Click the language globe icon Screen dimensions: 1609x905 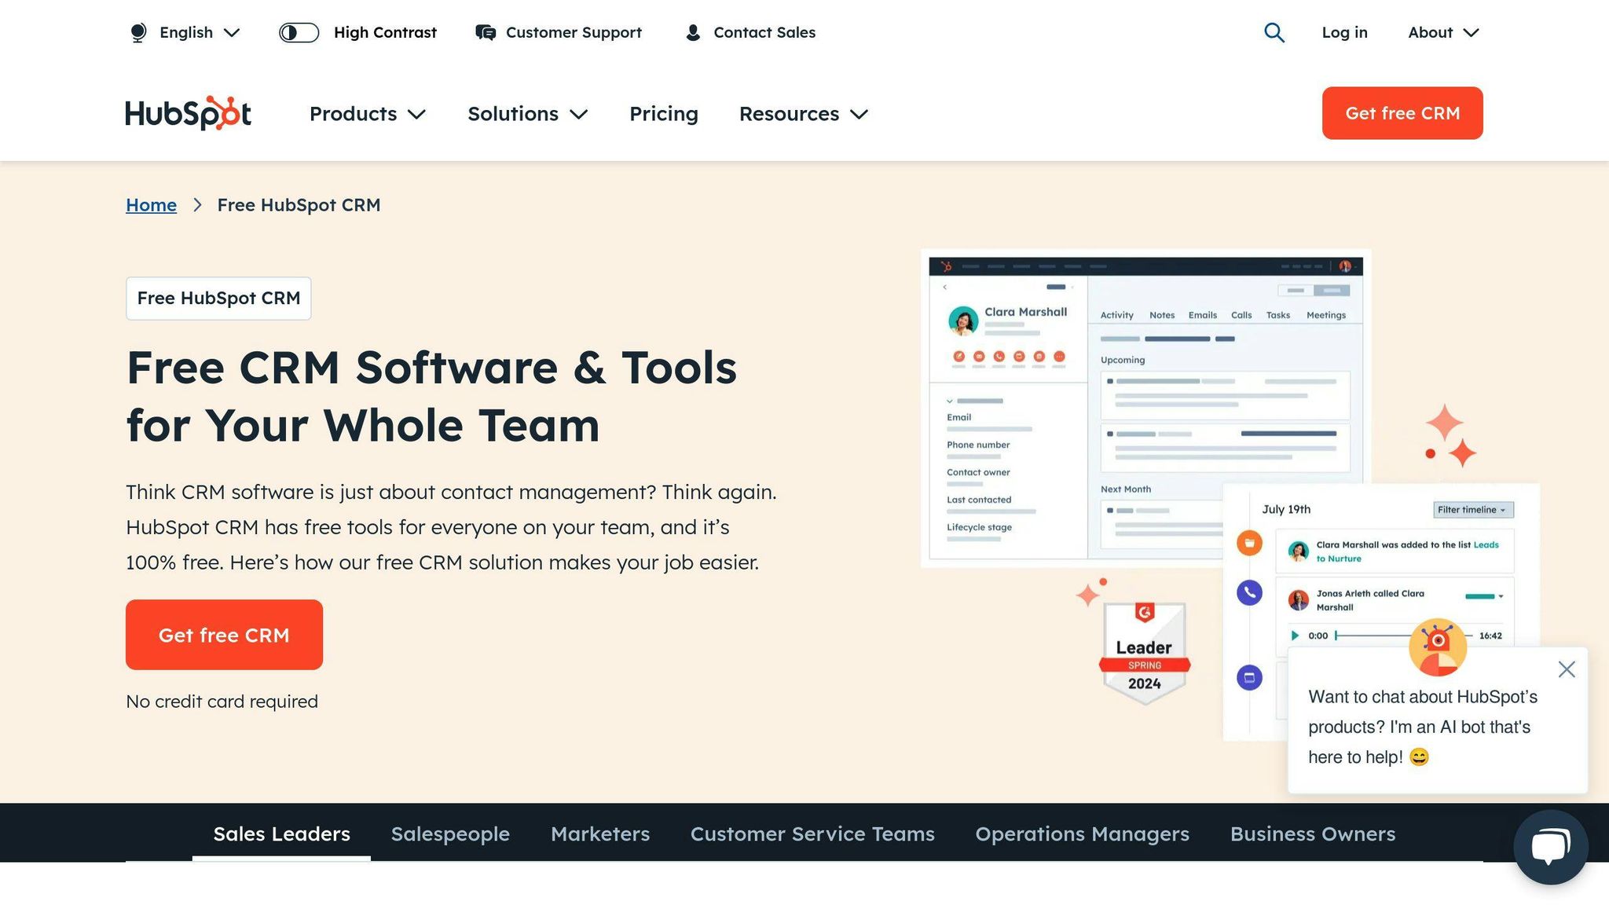click(137, 32)
